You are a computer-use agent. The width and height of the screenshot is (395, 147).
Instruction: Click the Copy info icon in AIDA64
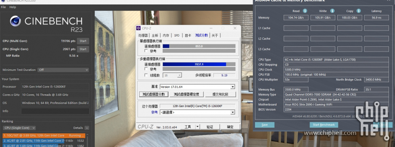tap(358, 11)
